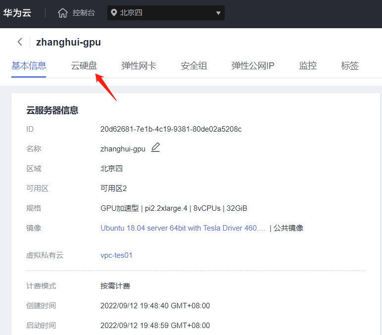Image resolution: width=382 pixels, height=335 pixels.
Task: Click the 区域 value 北京四
Action: click(x=111, y=169)
